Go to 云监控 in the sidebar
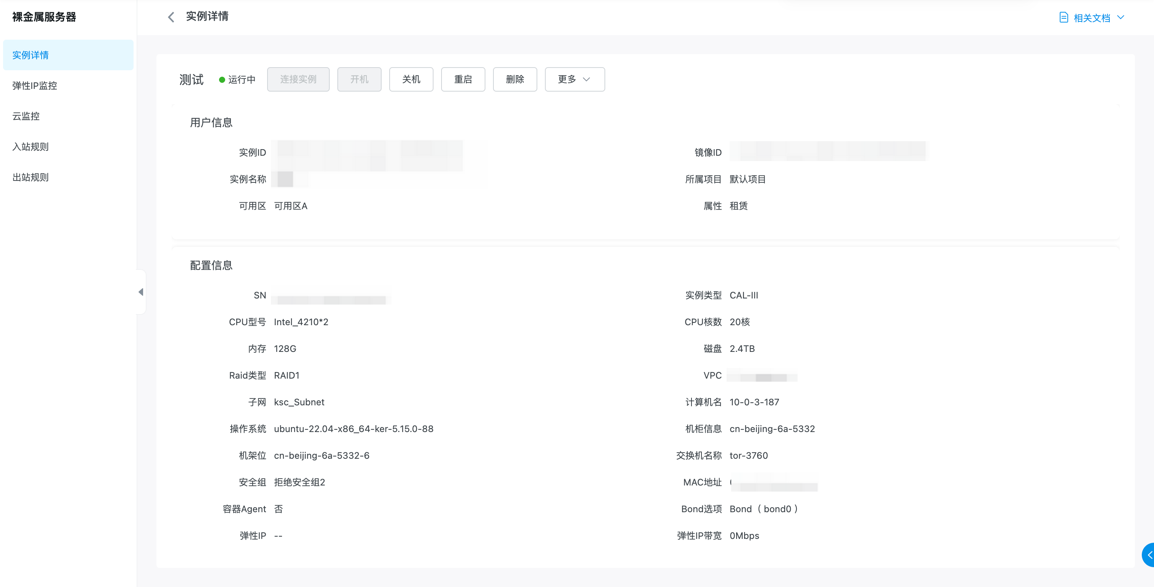 (x=26, y=116)
